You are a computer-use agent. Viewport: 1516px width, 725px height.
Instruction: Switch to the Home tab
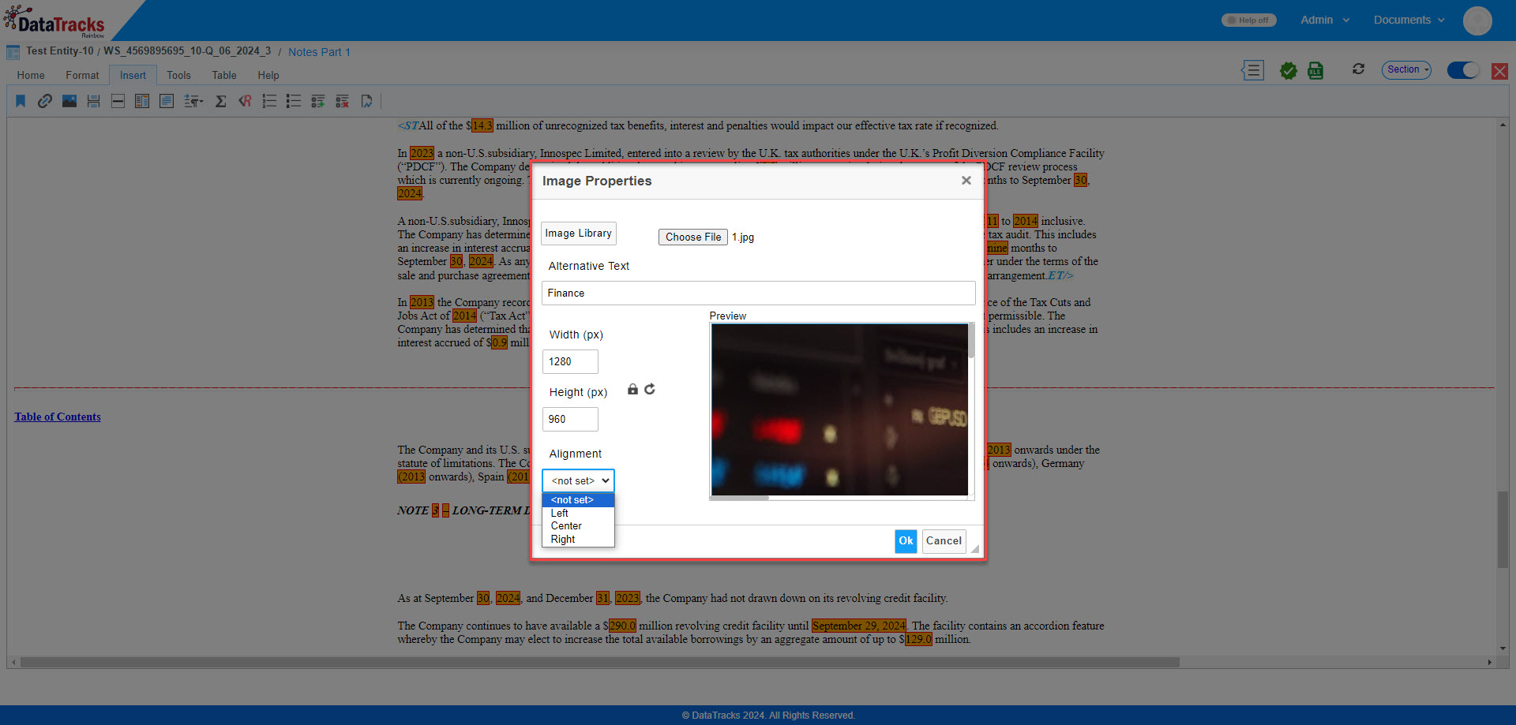click(31, 75)
